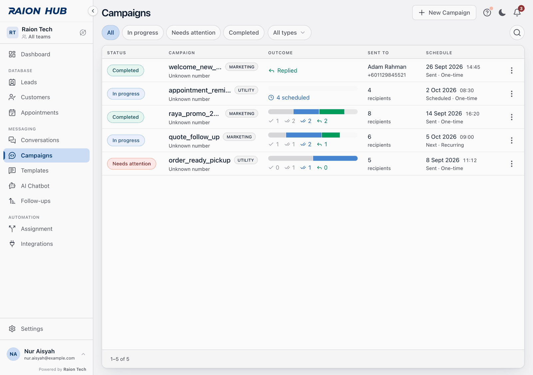The image size is (533, 375).
Task: Open Appointments page
Action: click(x=46, y=113)
